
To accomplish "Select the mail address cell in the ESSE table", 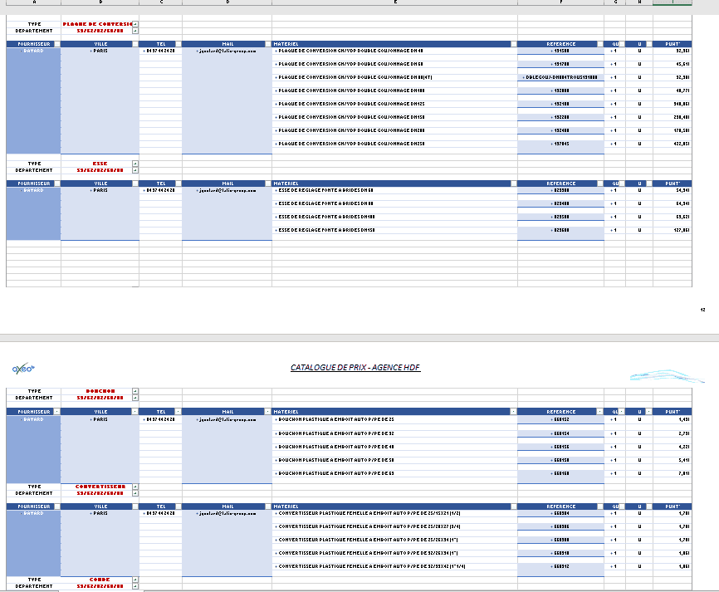I will click(227, 190).
